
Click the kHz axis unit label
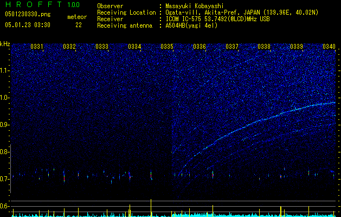[5, 44]
